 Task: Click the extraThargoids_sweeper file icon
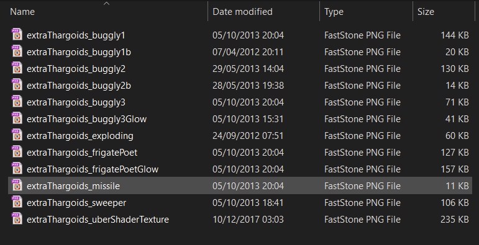(17, 202)
